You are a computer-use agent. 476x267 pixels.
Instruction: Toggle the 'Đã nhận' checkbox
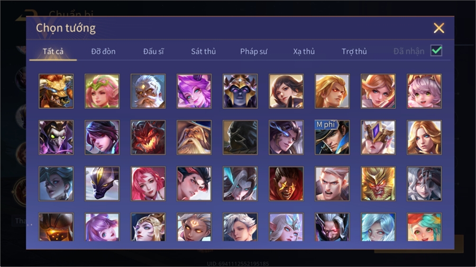pyautogui.click(x=436, y=51)
